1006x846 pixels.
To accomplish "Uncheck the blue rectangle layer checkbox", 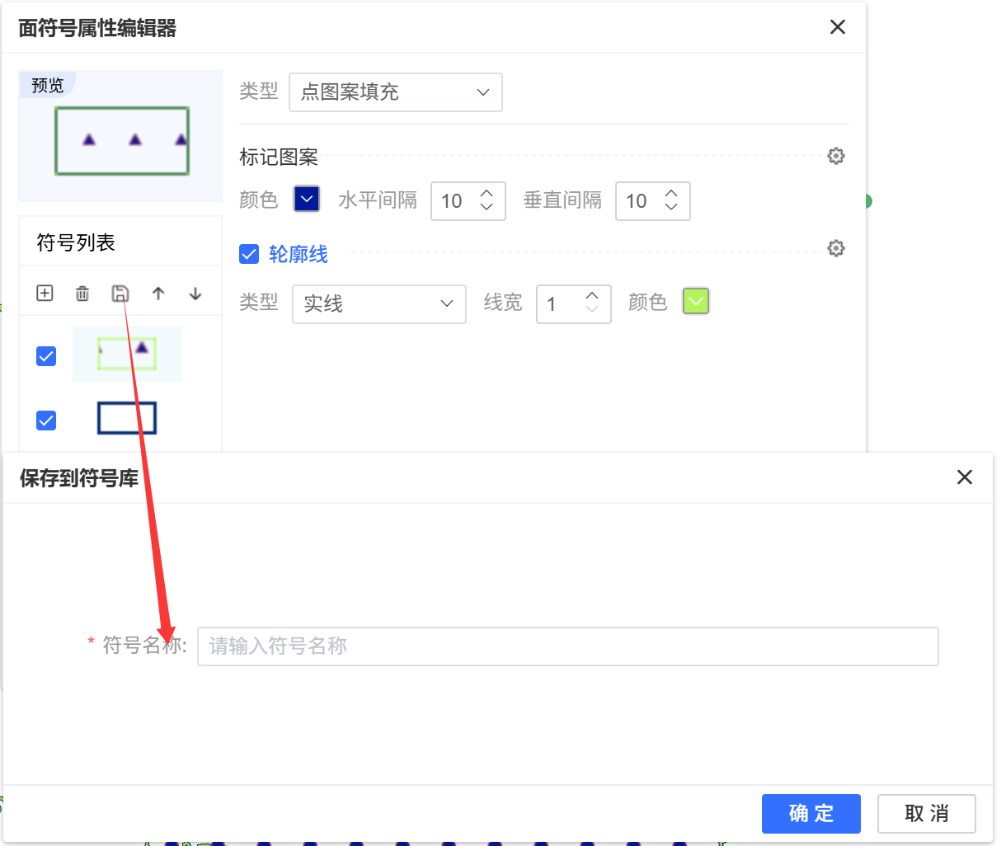I will point(46,421).
